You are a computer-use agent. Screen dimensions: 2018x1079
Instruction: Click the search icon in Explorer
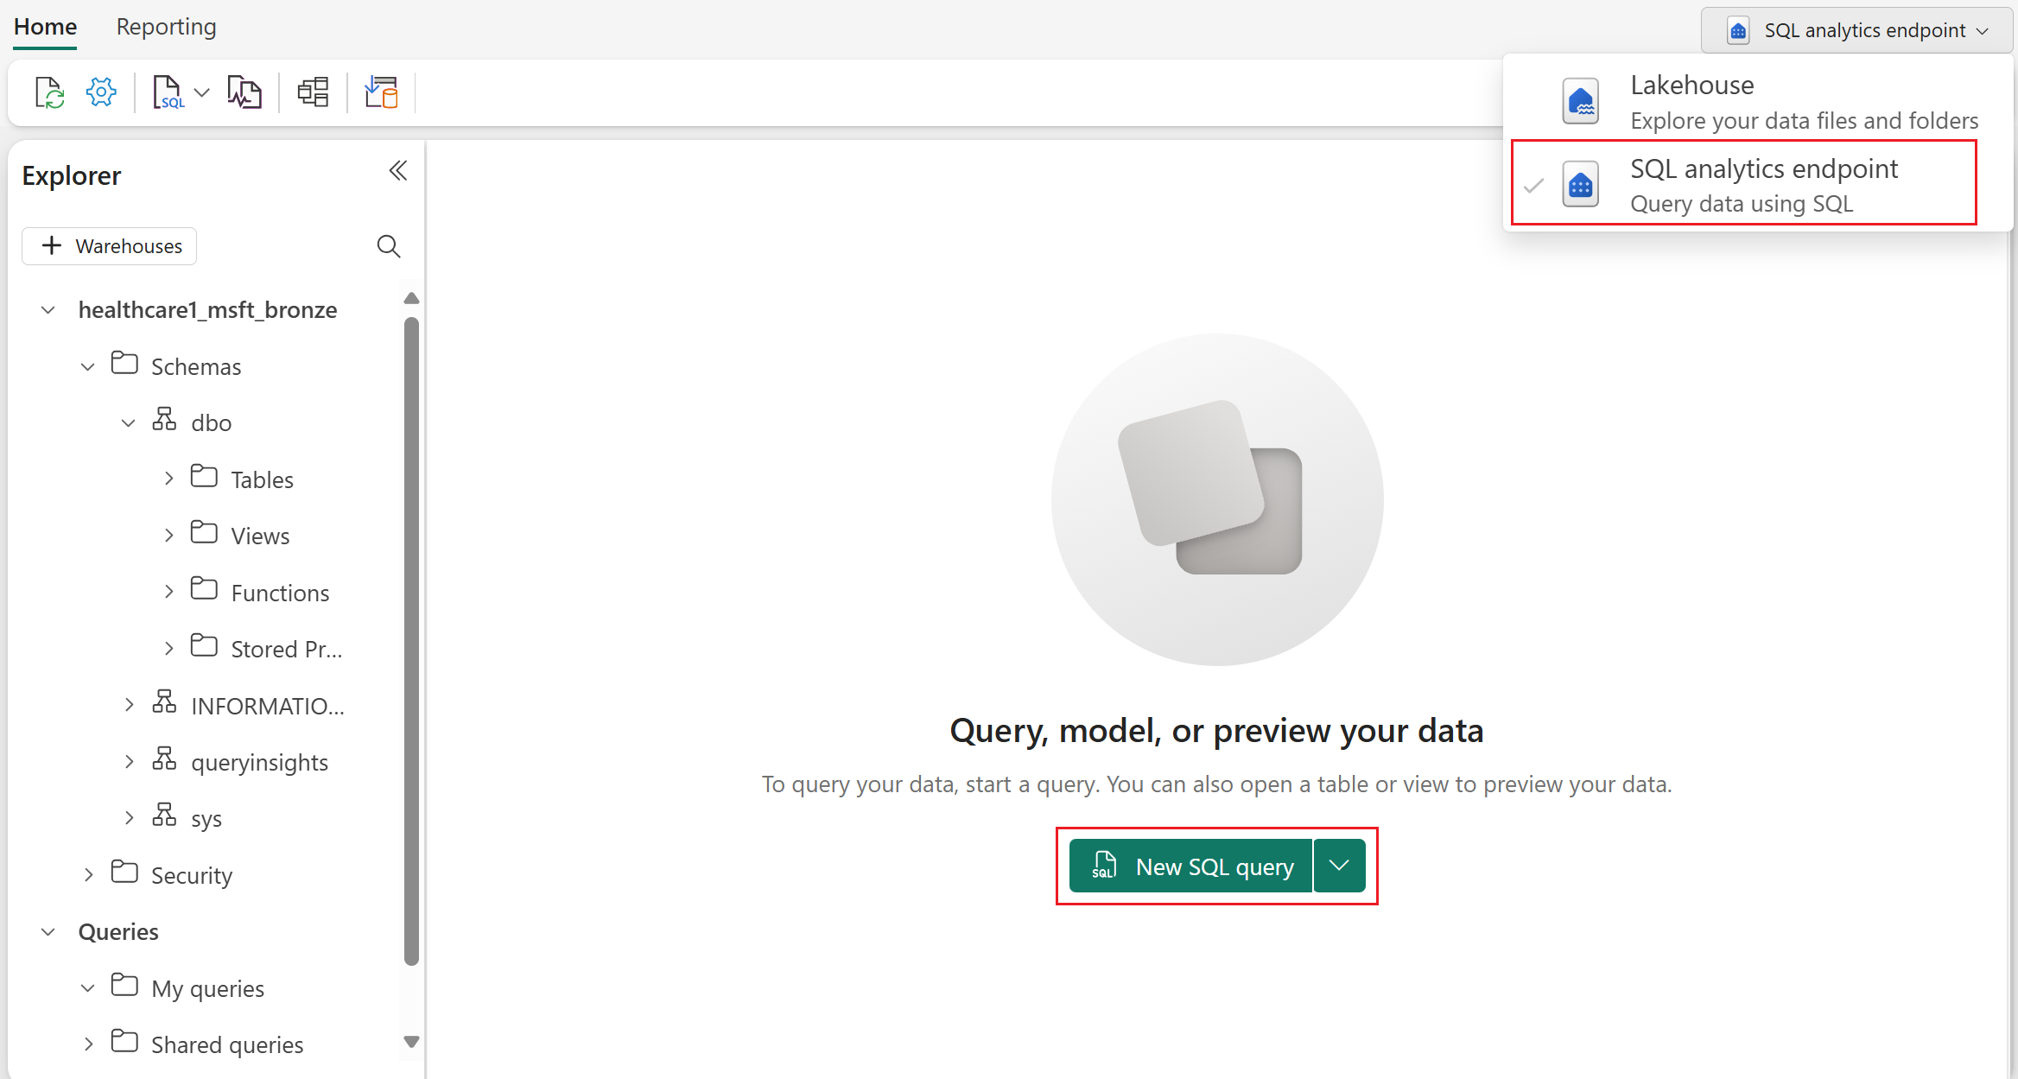389,246
